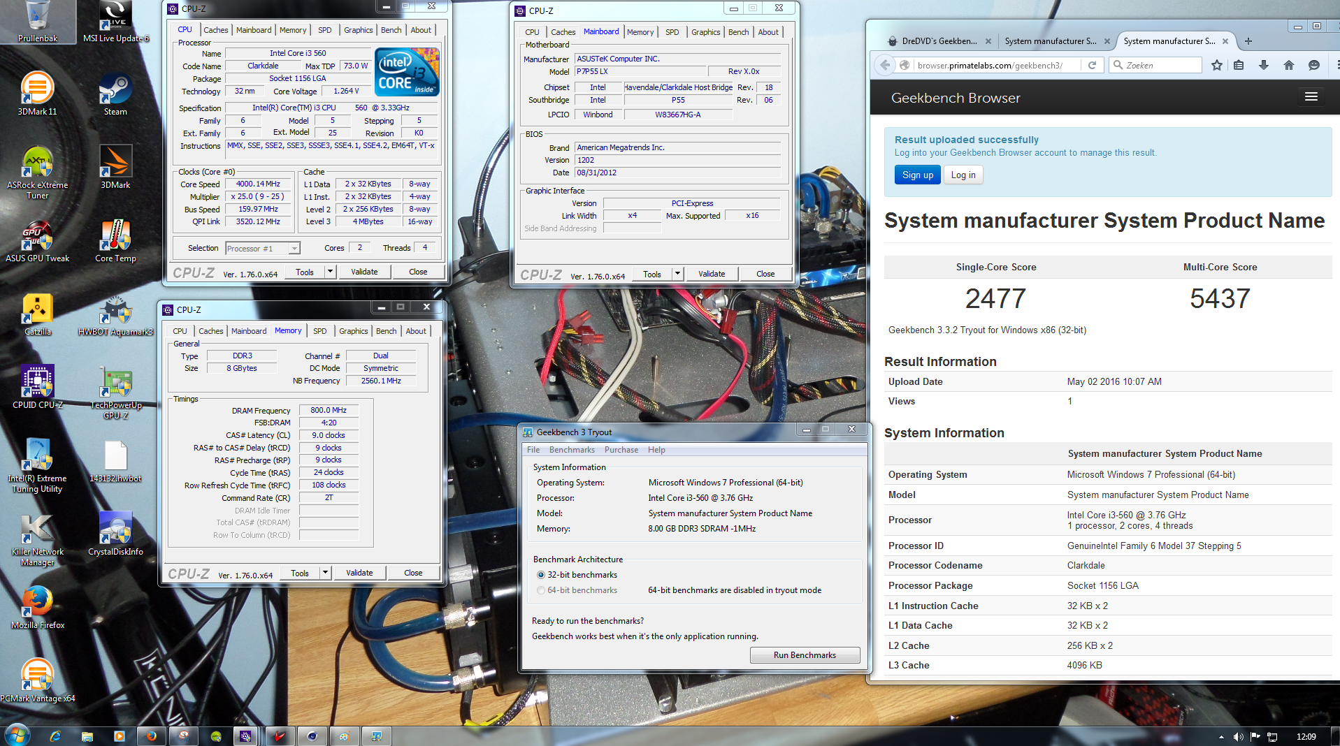This screenshot has width=1340, height=746.
Task: Open Internet Explorer from the taskbar
Action: [55, 736]
